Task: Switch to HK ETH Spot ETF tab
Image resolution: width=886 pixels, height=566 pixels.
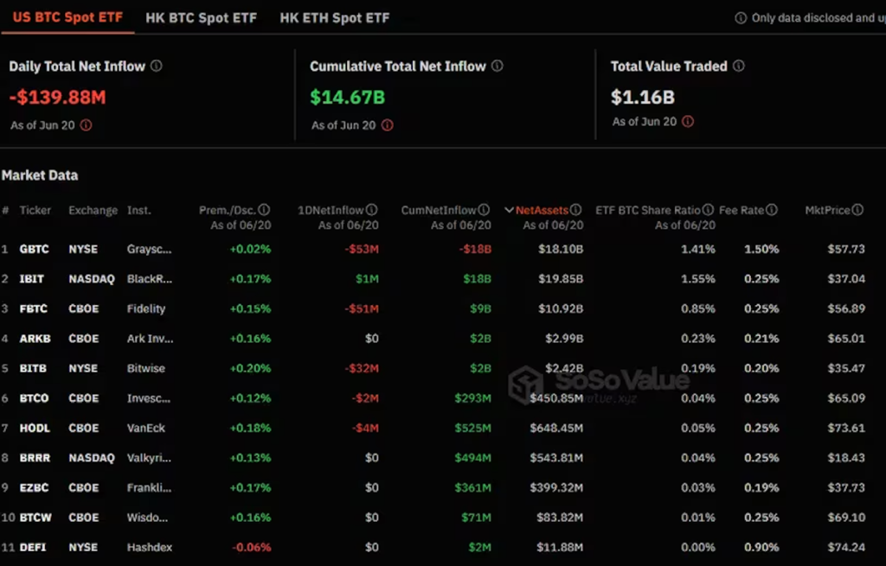Action: (x=335, y=18)
